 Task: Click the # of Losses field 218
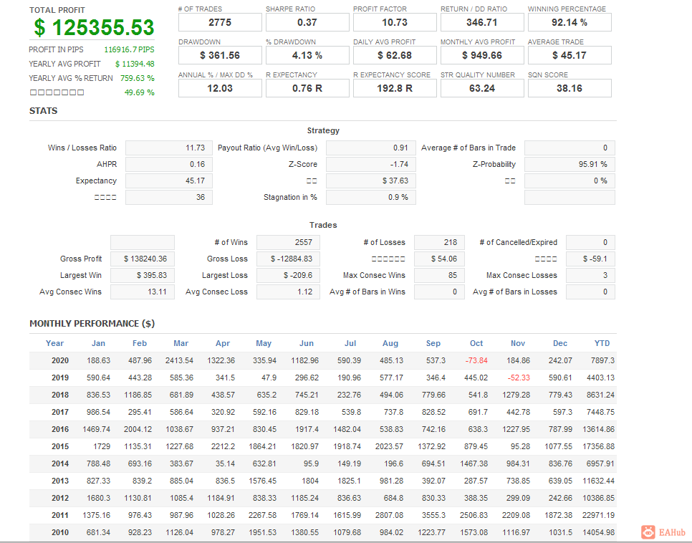click(439, 242)
